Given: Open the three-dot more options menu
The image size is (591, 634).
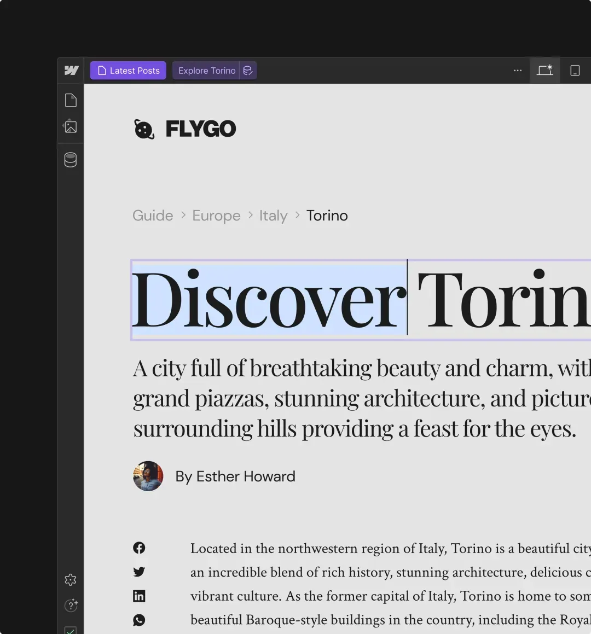Looking at the screenshot, I should pyautogui.click(x=517, y=71).
